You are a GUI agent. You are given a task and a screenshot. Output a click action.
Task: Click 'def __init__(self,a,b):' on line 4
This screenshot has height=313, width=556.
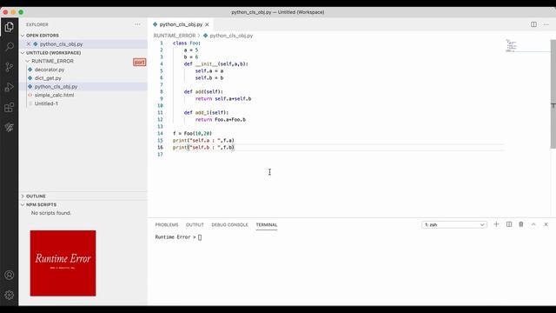[x=216, y=63]
